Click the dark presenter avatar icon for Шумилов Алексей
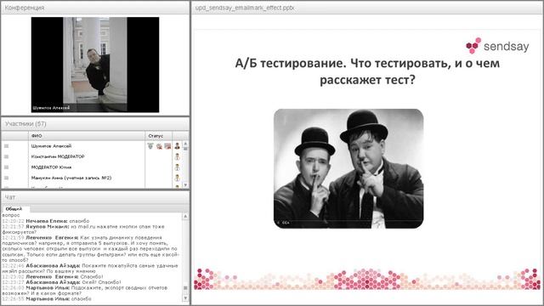This screenshot has width=544, height=306. pyautogui.click(x=177, y=146)
